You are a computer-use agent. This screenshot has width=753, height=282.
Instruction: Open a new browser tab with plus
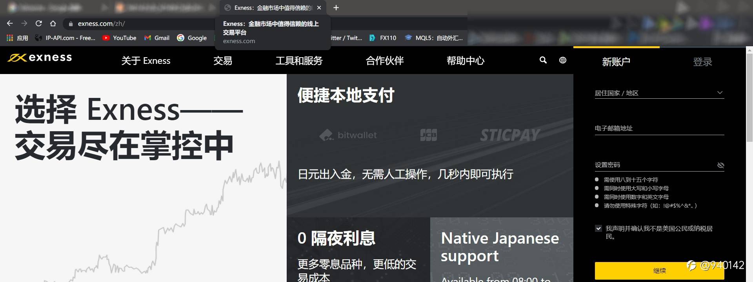pos(336,7)
